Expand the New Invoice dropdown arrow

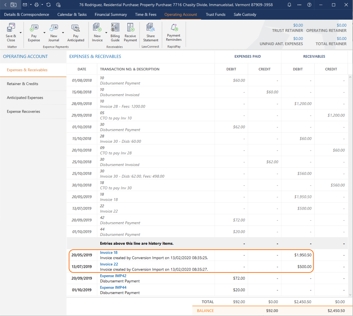pyautogui.click(x=106, y=33)
